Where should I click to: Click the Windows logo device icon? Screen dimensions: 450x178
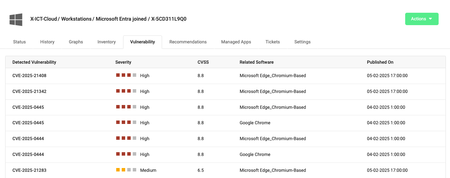(16, 20)
